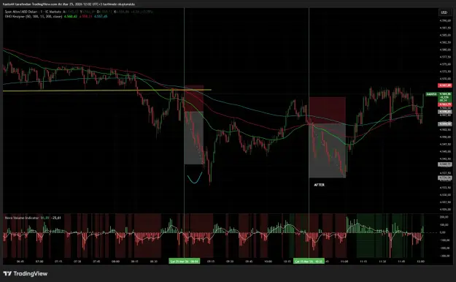Click the first green date label on time axis
This screenshot has height=282, width=456.
(184, 262)
